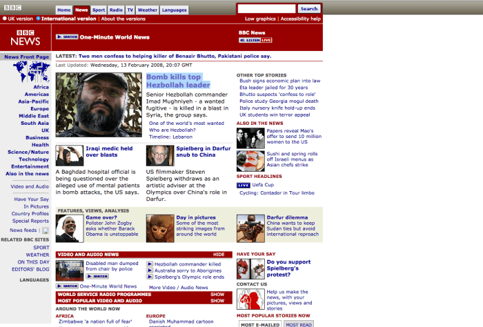Open the Radio tab
Viewport: 483px width, 327px height.
[x=116, y=10]
